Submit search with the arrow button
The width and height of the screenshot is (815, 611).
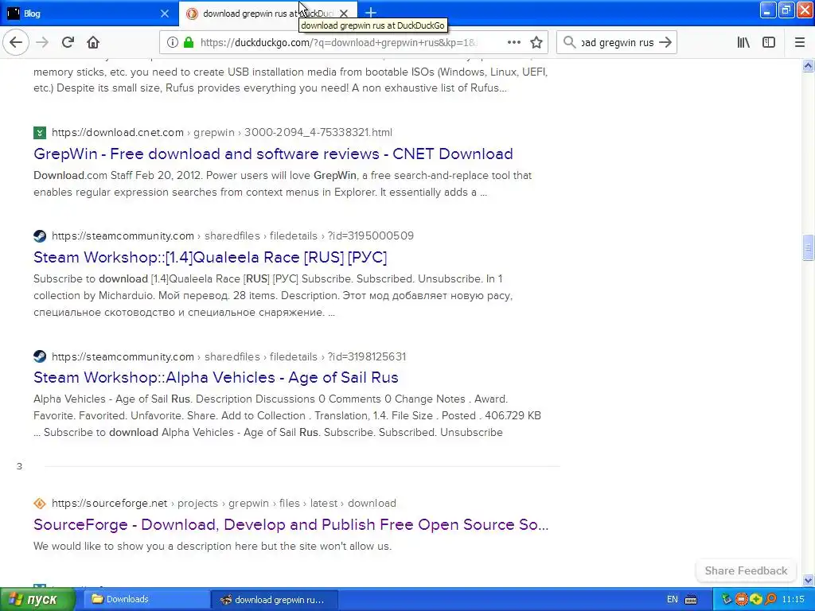click(665, 43)
